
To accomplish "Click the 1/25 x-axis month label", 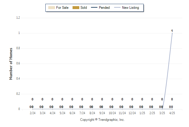I will coord(142,113).
